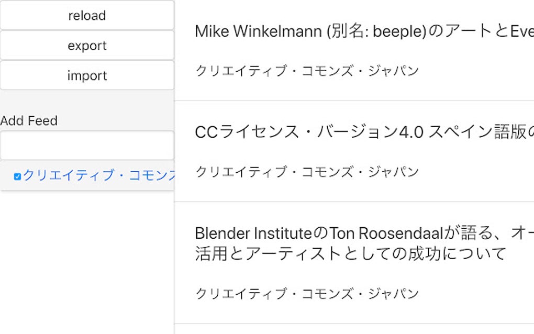Click the Add Feed label
Viewport: 534px width, 334px height.
click(x=29, y=121)
